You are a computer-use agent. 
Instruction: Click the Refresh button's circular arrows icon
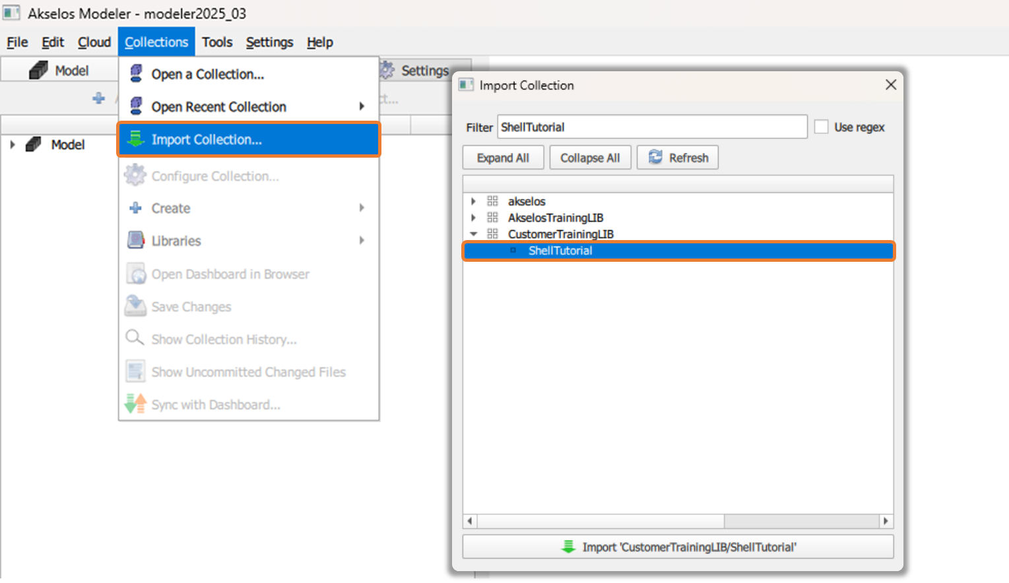655,157
